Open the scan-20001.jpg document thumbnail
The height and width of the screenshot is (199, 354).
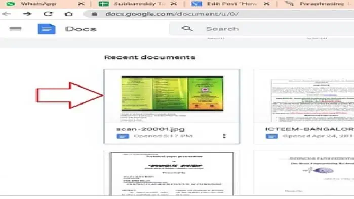[172, 96]
